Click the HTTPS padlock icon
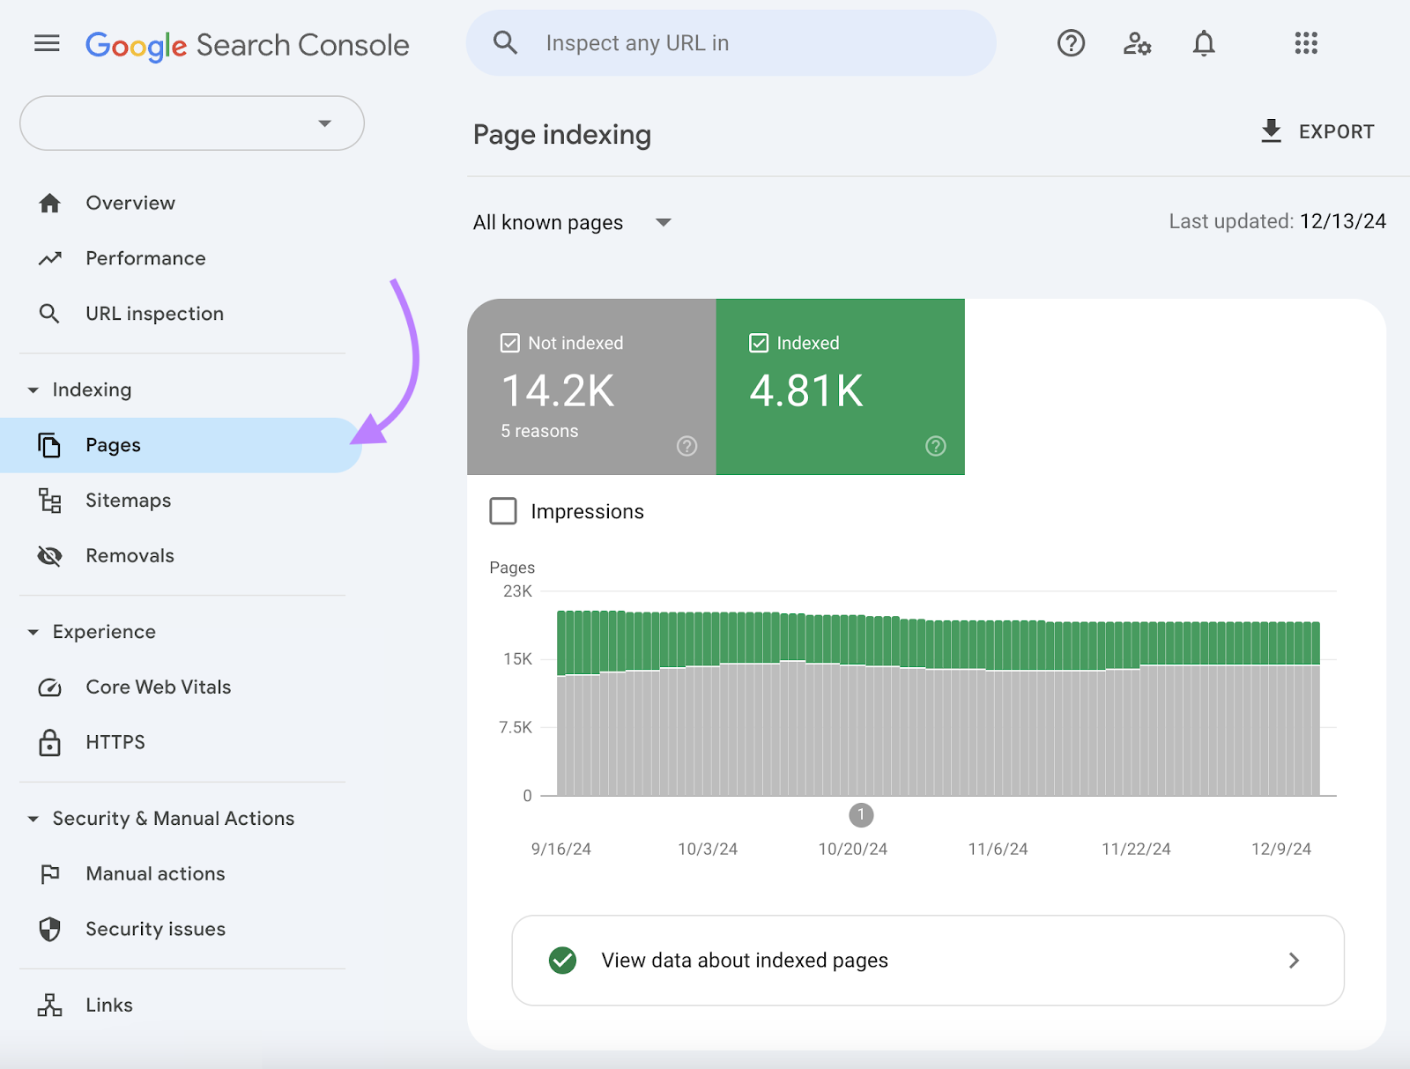This screenshot has height=1069, width=1410. tap(50, 742)
